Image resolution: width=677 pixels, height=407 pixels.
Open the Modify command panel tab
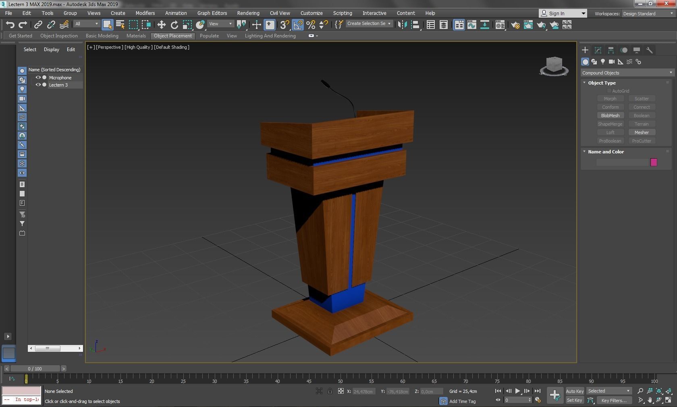tap(598, 50)
